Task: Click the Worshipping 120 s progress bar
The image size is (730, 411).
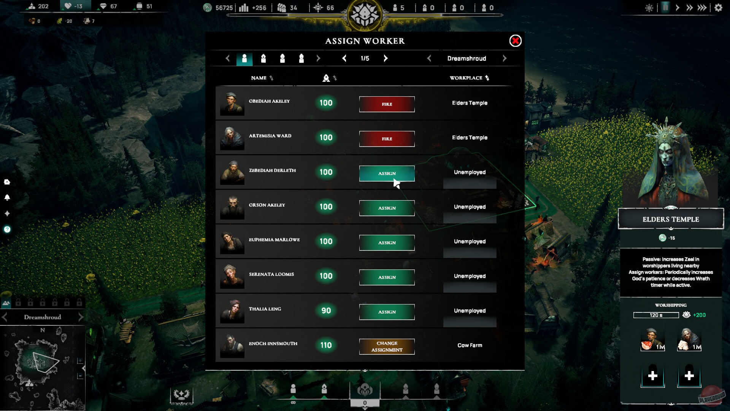Action: 656,315
